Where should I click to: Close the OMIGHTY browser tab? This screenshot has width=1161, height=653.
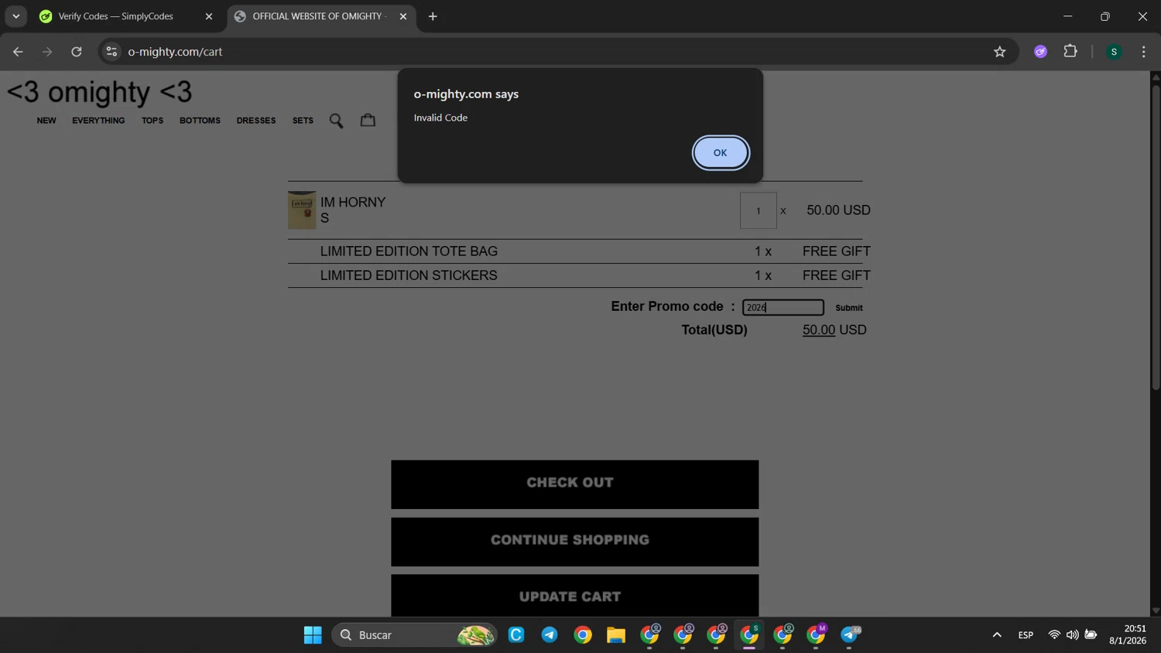[x=403, y=16]
